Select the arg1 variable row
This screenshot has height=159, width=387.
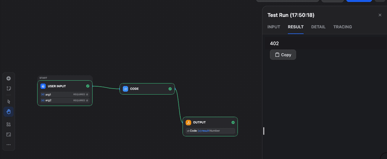(65, 95)
